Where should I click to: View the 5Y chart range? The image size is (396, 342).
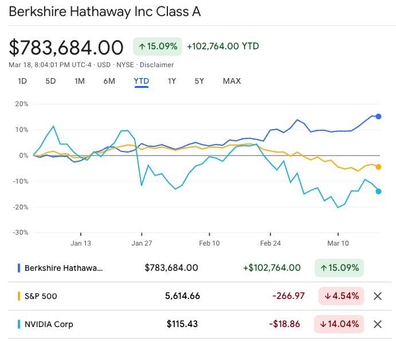point(199,81)
